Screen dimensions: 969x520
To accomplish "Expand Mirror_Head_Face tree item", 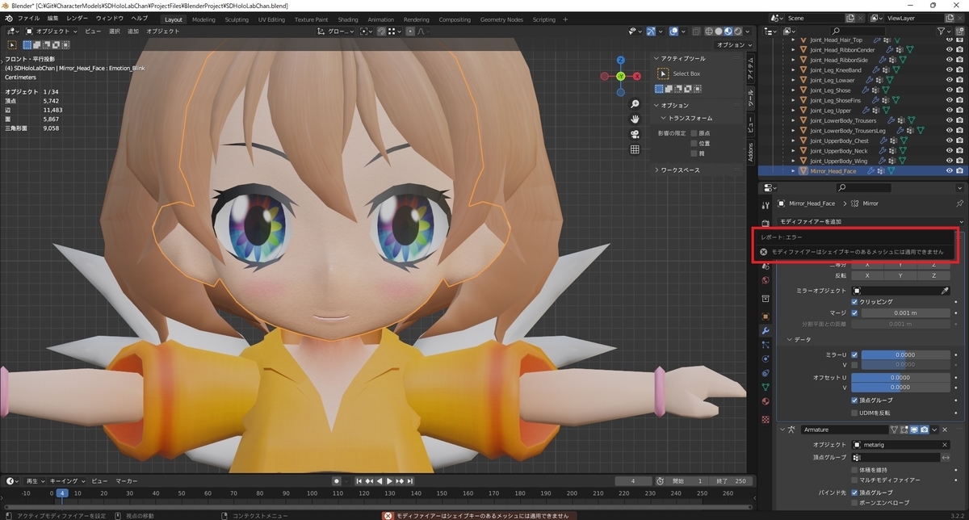I will point(793,171).
